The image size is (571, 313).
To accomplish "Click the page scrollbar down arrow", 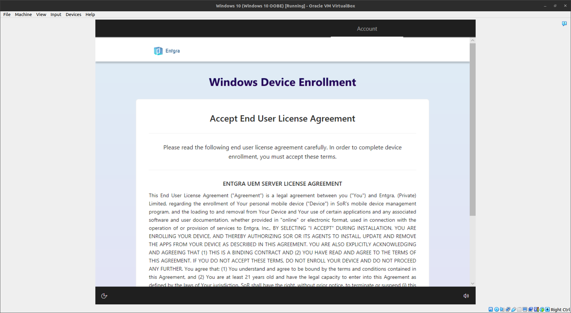I will pyautogui.click(x=473, y=284).
